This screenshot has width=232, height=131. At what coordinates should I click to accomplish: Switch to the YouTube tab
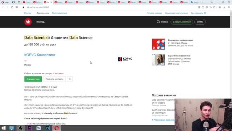click(27, 2)
